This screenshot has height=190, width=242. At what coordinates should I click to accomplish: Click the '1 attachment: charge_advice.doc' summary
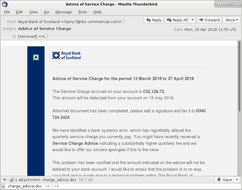46,180
